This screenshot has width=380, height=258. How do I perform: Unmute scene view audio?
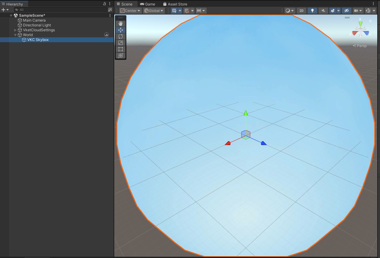[323, 10]
